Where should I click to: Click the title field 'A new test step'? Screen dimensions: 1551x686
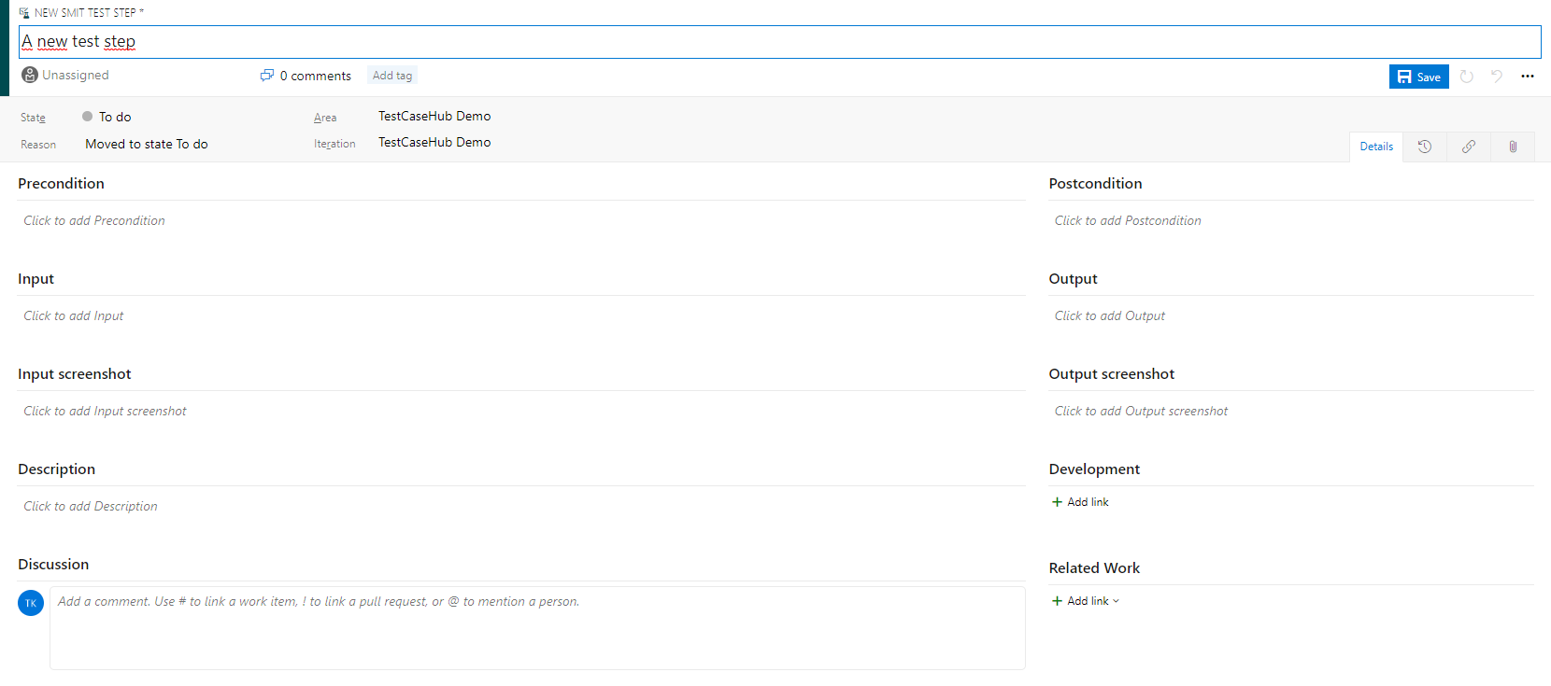point(779,42)
